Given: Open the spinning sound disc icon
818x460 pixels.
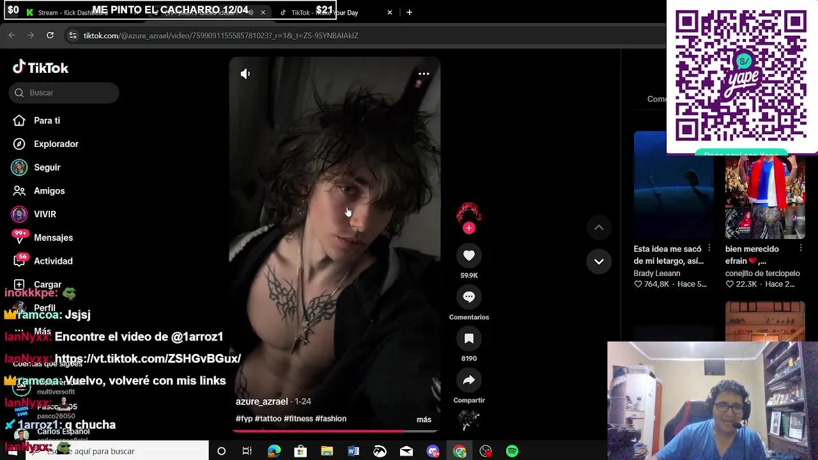Looking at the screenshot, I should click(x=469, y=420).
